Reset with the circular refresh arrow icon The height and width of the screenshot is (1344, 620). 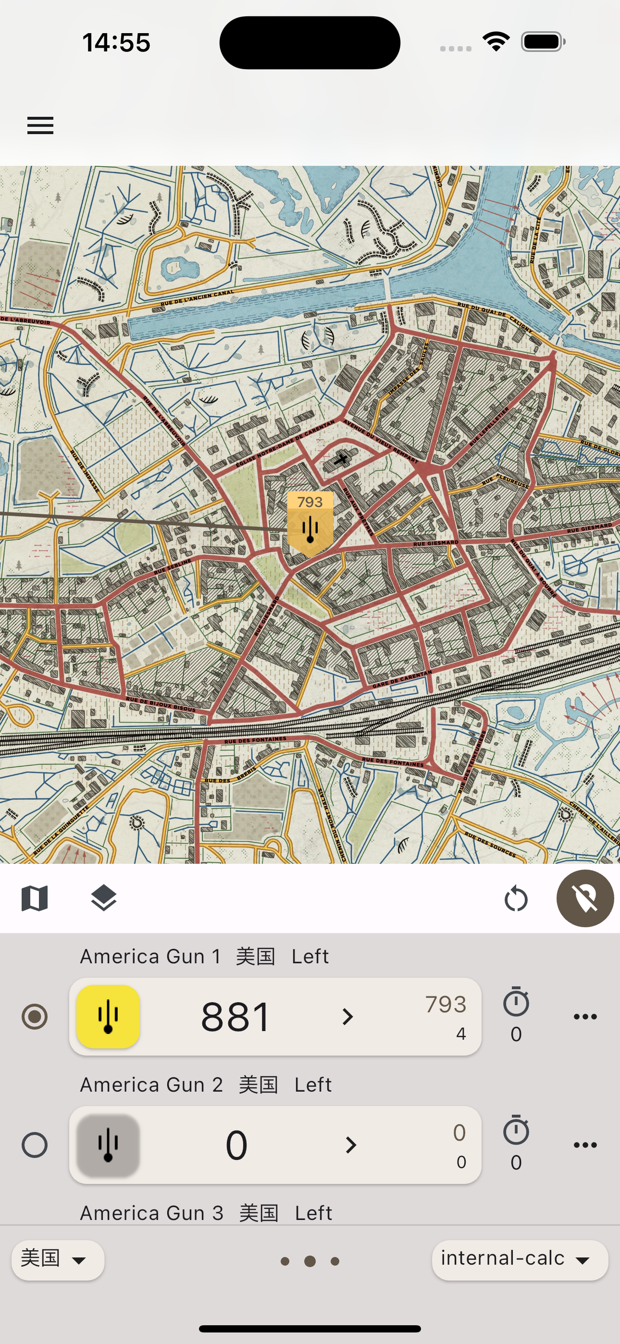(516, 899)
